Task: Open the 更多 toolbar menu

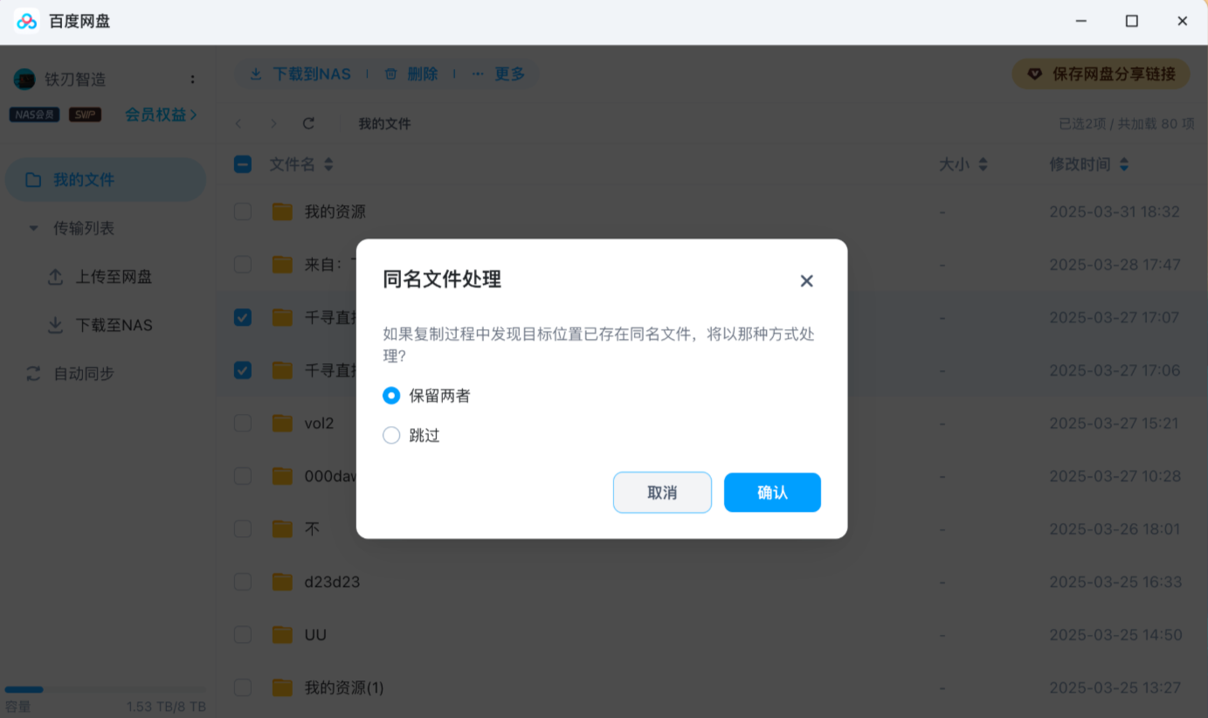Action: pyautogui.click(x=499, y=74)
